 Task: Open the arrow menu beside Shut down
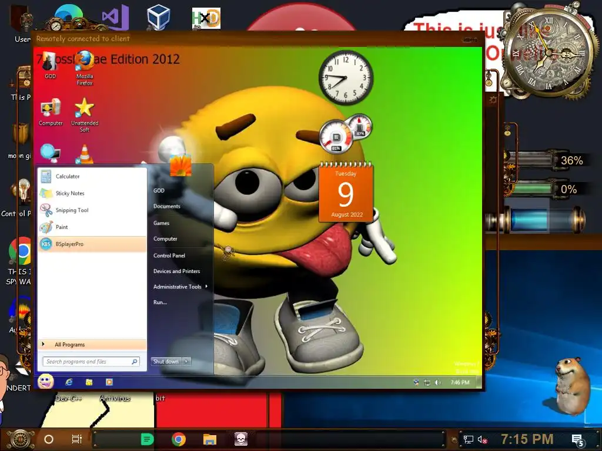coord(186,361)
